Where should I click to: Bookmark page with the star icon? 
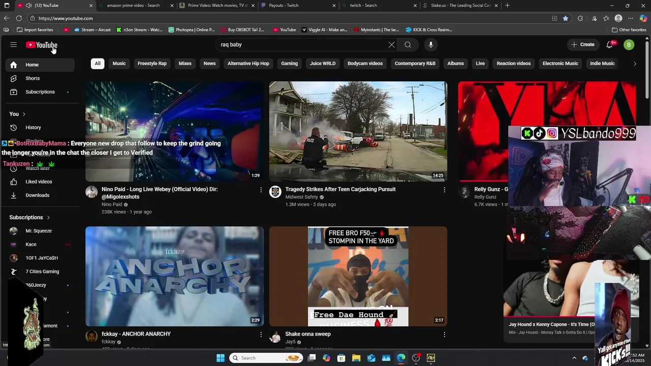coord(566,18)
